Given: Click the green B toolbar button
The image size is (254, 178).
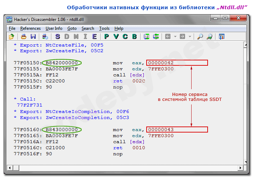Looking at the screenshot, I should point(134,37).
